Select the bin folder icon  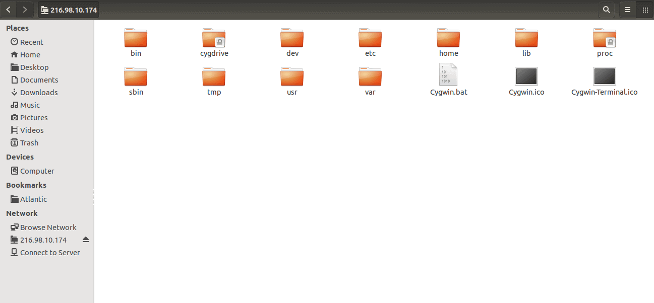136,38
